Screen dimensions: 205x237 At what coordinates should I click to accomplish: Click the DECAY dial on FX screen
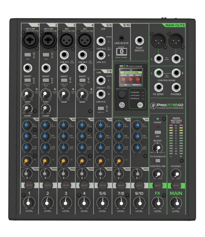pyautogui.click(x=124, y=79)
